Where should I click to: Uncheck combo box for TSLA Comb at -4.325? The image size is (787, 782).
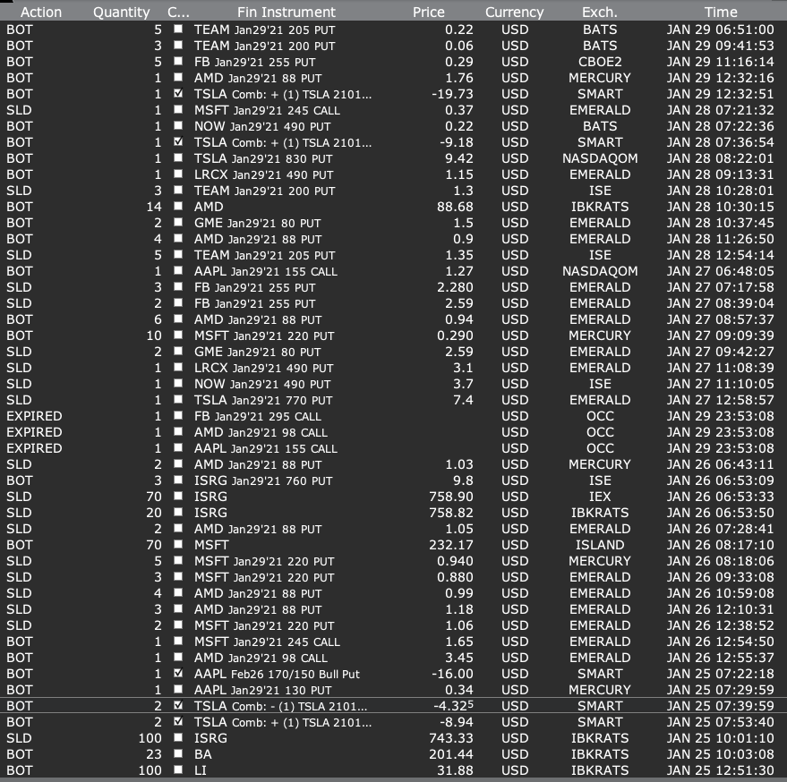point(178,705)
